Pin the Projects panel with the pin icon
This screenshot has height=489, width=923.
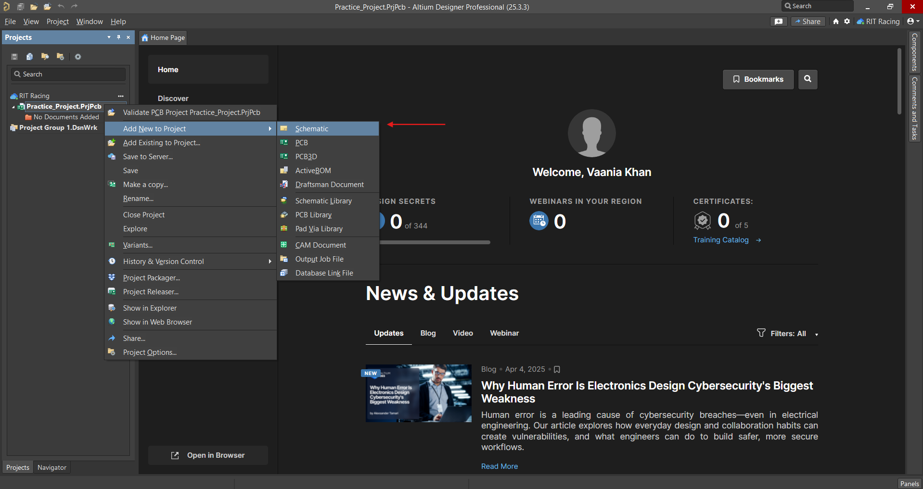point(118,37)
